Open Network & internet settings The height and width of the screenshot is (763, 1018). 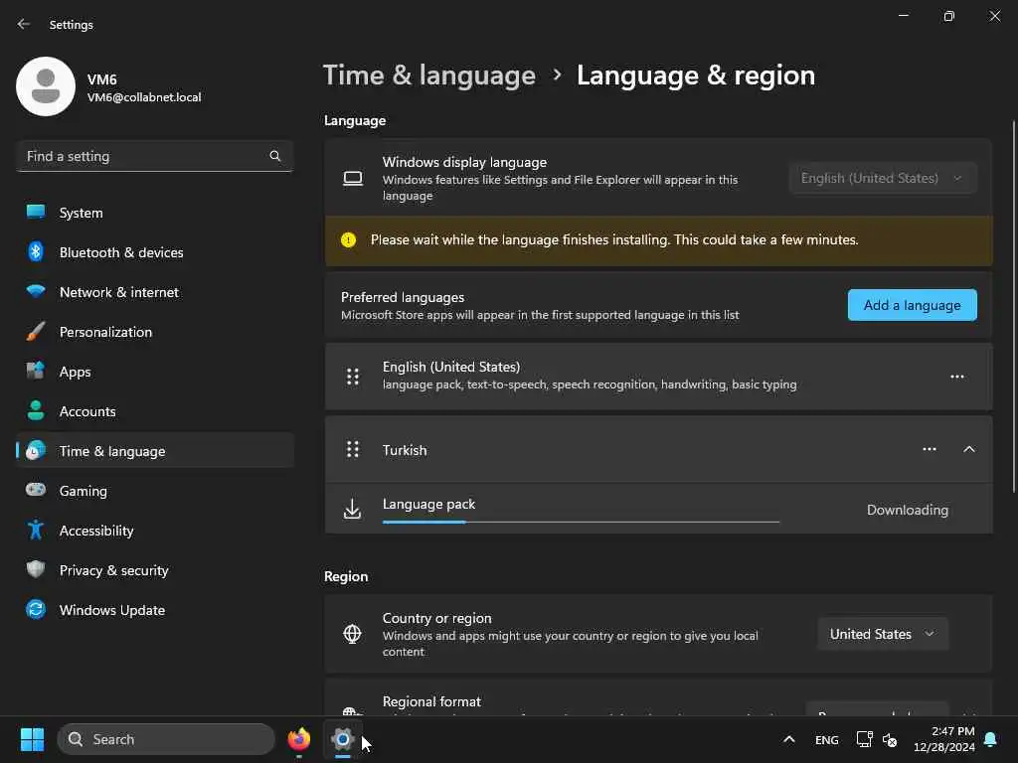[154, 292]
